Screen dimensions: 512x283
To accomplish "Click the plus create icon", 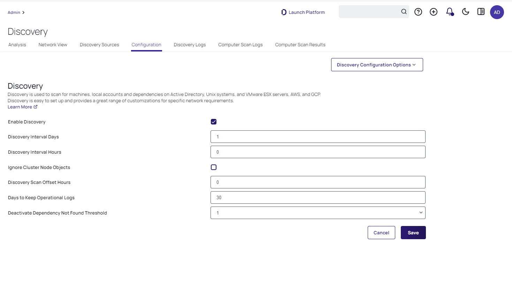I will 434,12.
